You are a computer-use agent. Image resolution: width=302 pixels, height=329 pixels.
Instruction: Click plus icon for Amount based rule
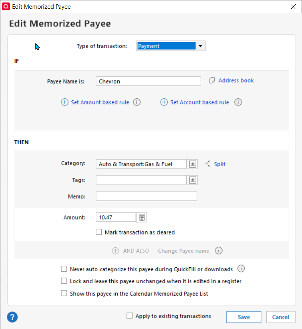(65, 102)
